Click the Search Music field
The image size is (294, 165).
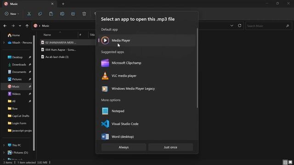tap(268, 26)
